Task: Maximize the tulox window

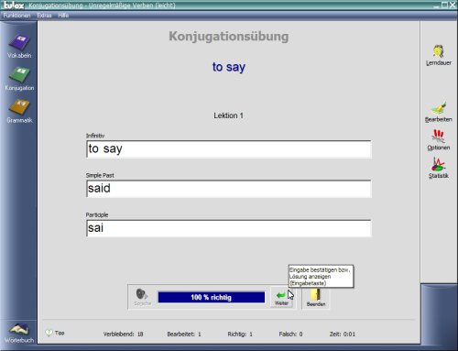Action: [x=444, y=5]
